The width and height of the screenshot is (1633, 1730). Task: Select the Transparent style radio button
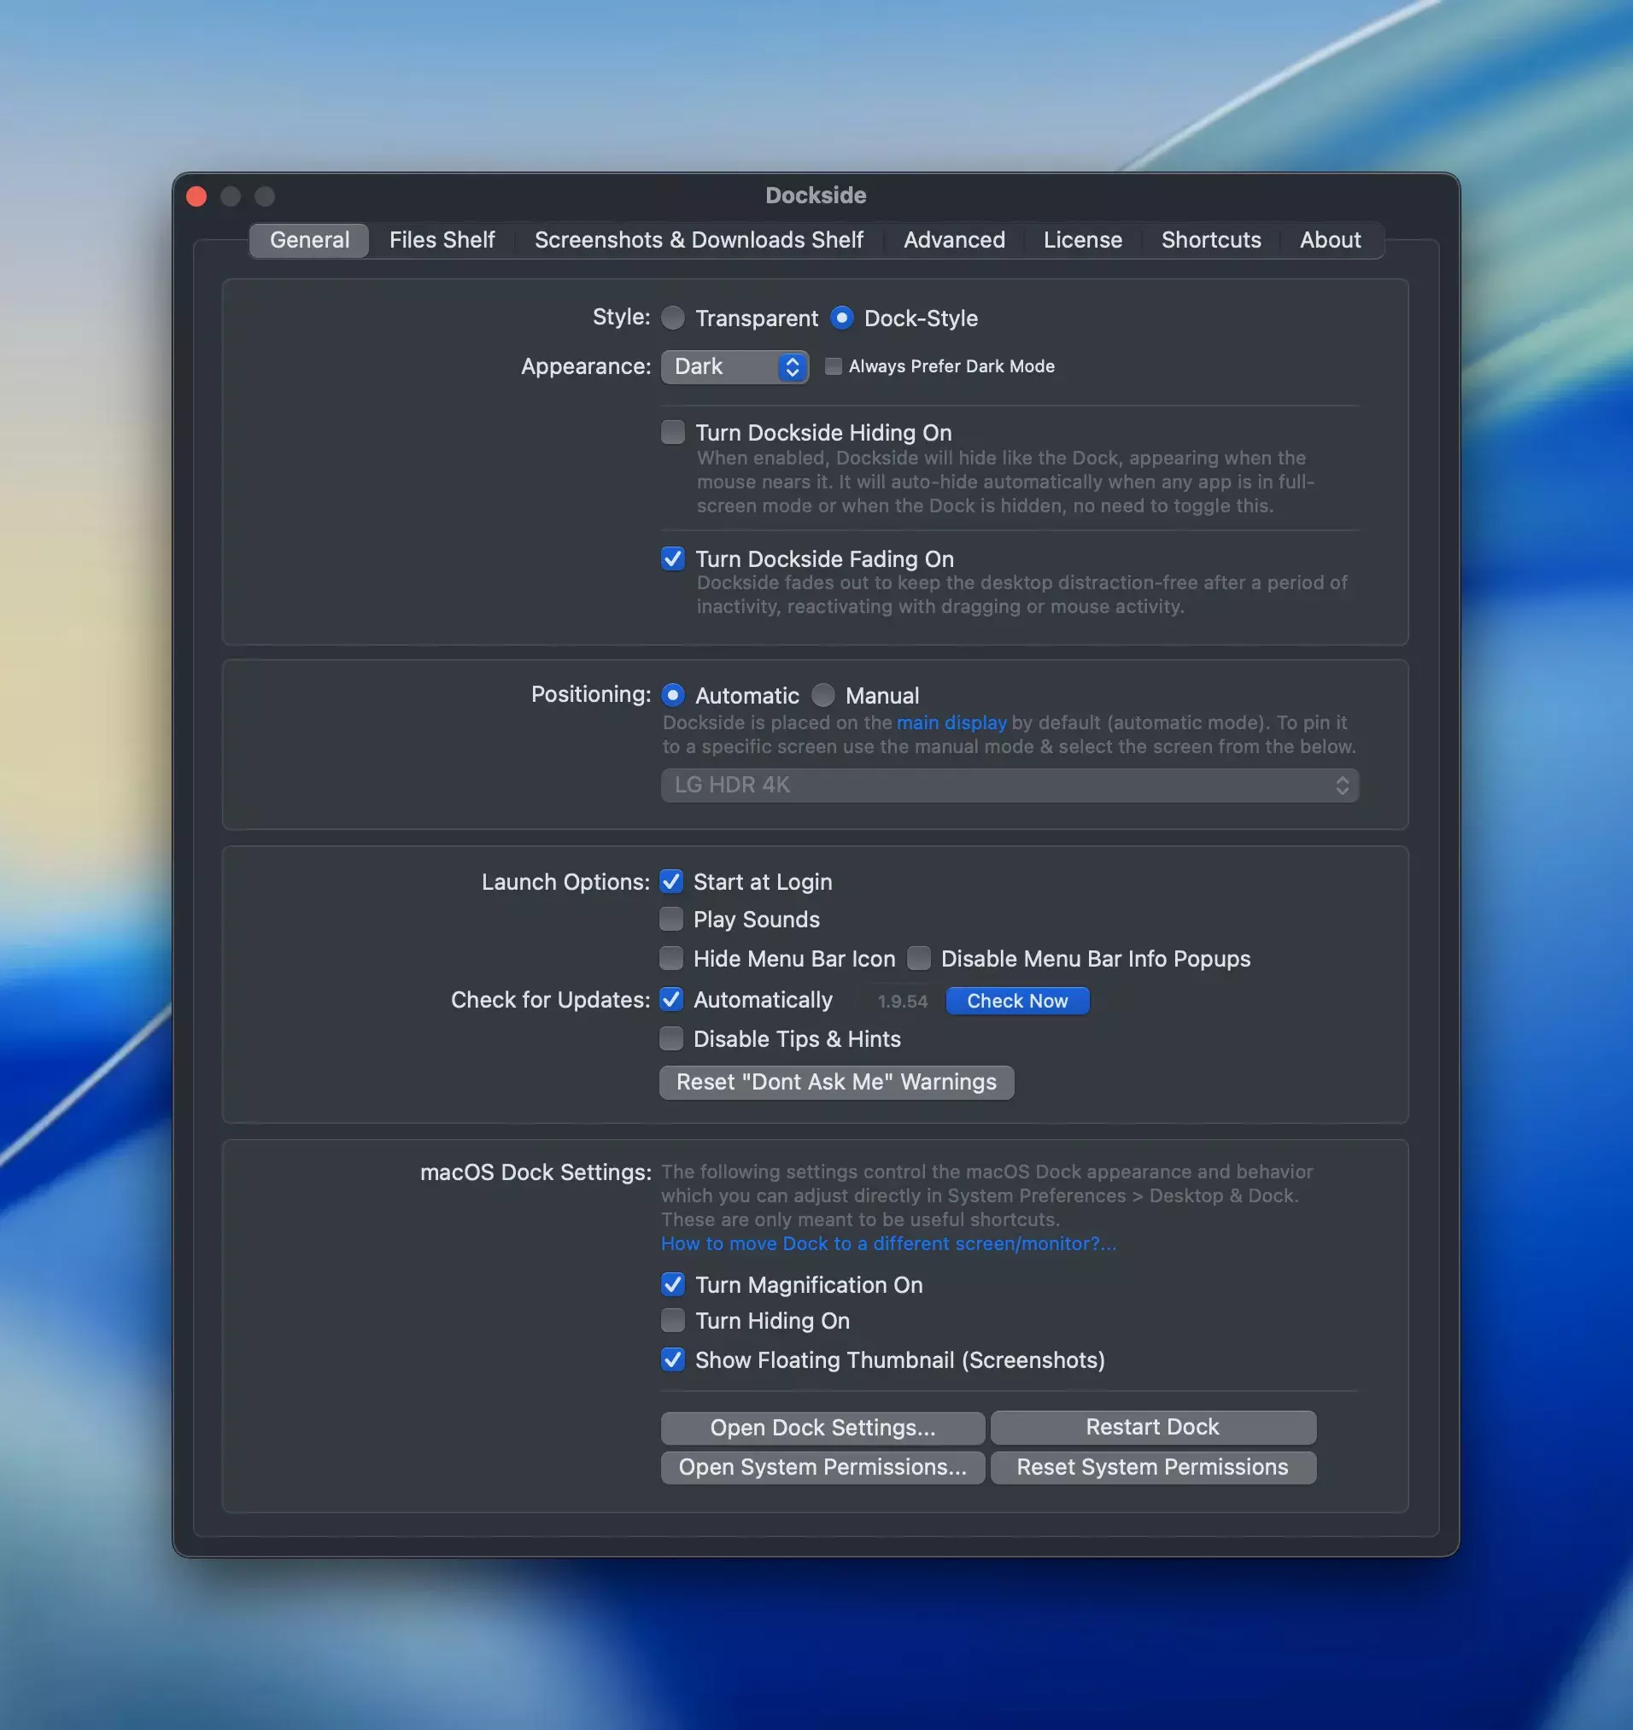coord(673,319)
